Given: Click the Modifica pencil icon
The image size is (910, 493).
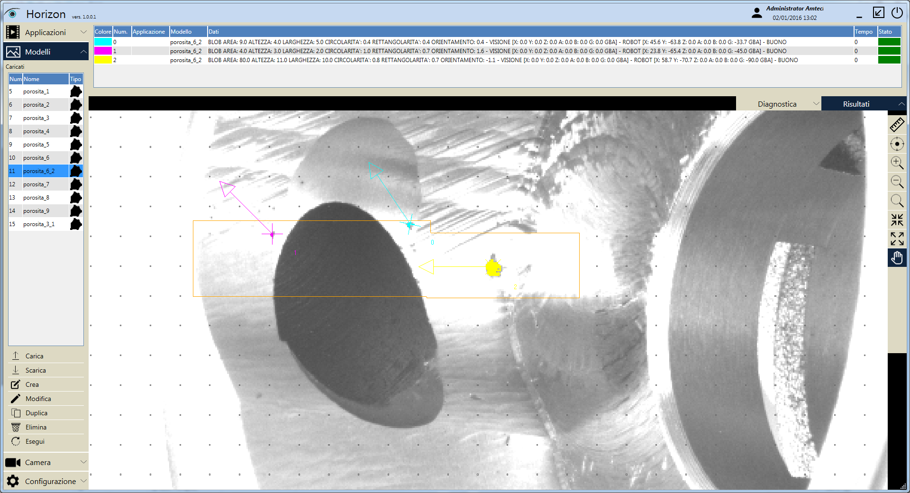Looking at the screenshot, I should coord(16,398).
